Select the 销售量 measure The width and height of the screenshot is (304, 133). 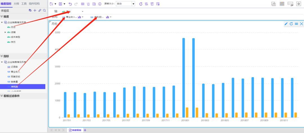click(14, 82)
